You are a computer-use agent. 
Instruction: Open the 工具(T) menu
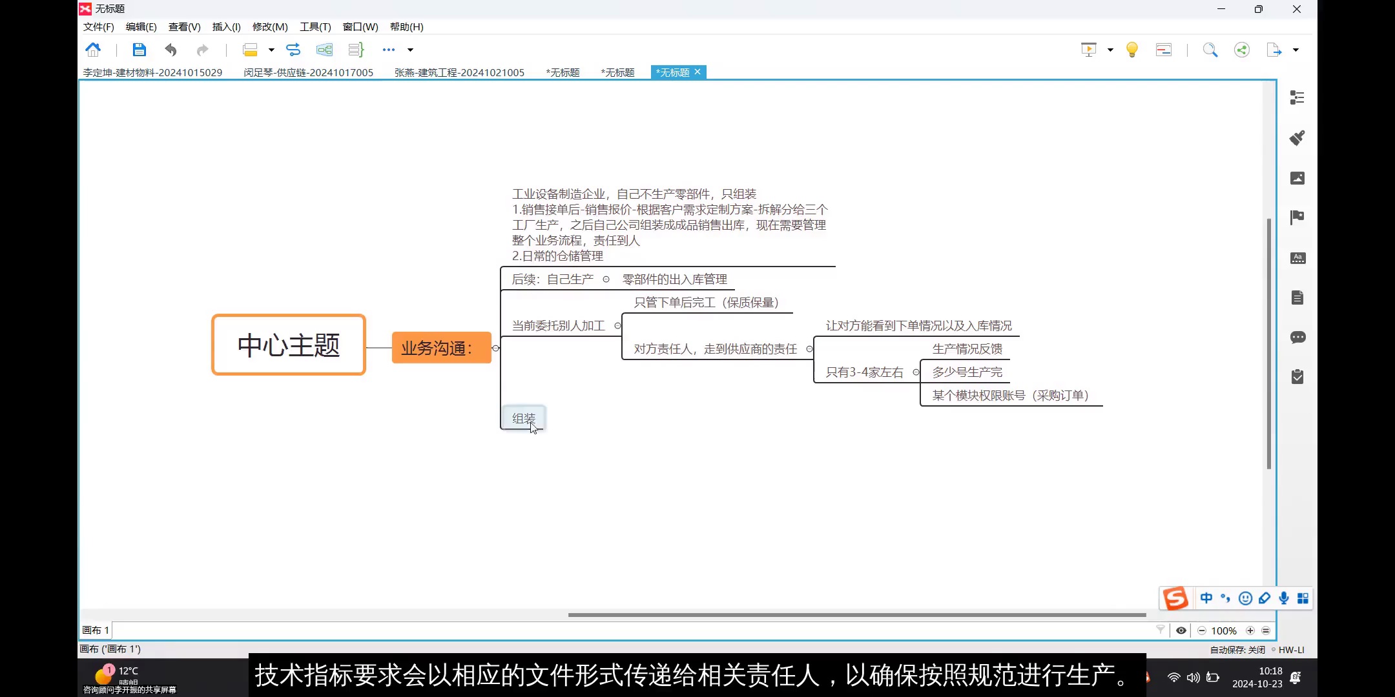[315, 26]
